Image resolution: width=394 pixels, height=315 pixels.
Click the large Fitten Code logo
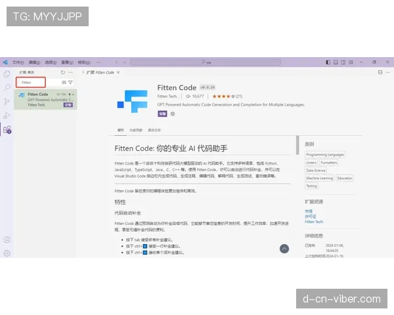pos(133,102)
